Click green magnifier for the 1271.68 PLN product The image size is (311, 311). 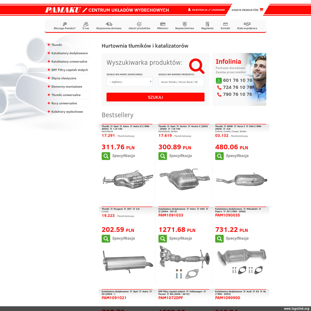tap(163, 239)
